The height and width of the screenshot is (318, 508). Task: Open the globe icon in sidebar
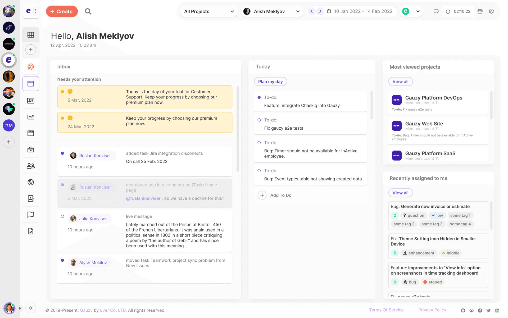31,182
